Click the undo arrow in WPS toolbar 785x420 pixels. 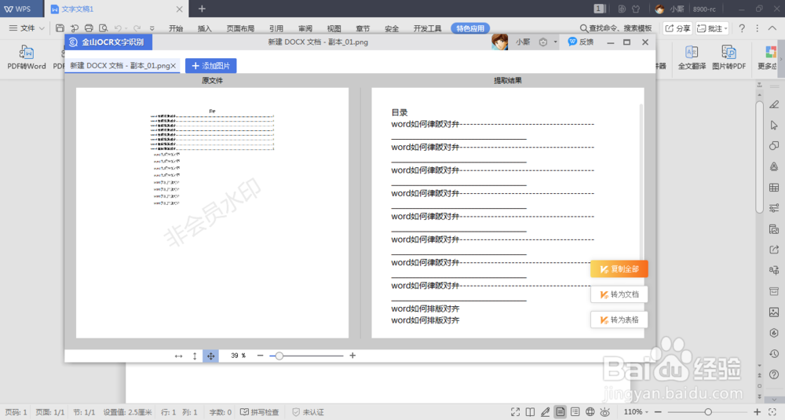coord(119,28)
